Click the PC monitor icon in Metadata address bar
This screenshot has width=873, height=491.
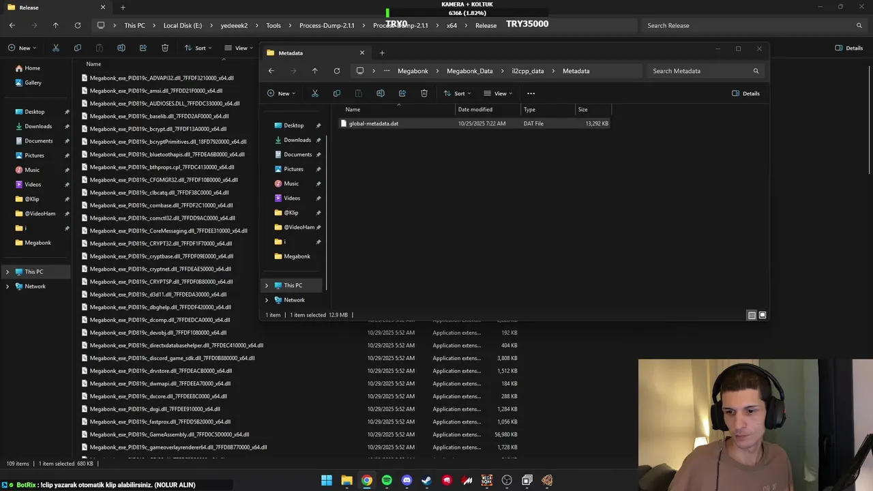coord(360,71)
